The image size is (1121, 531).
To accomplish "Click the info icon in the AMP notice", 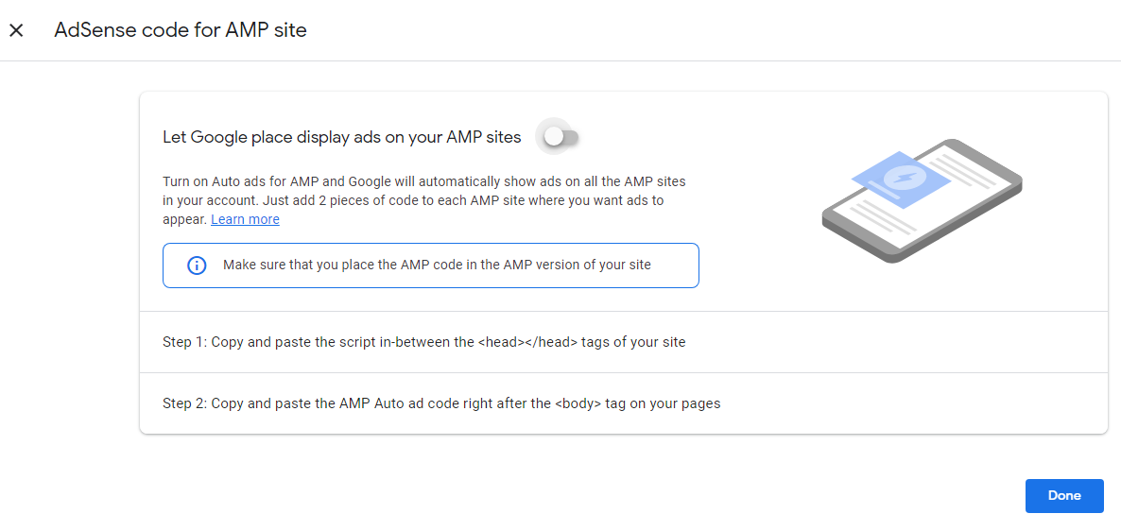I will tap(197, 265).
